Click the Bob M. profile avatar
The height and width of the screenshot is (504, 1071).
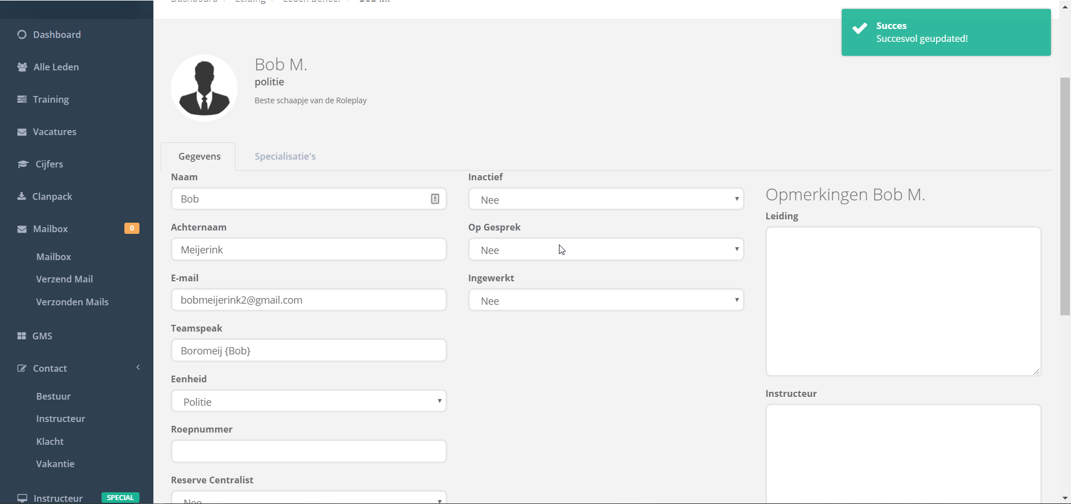(x=204, y=88)
